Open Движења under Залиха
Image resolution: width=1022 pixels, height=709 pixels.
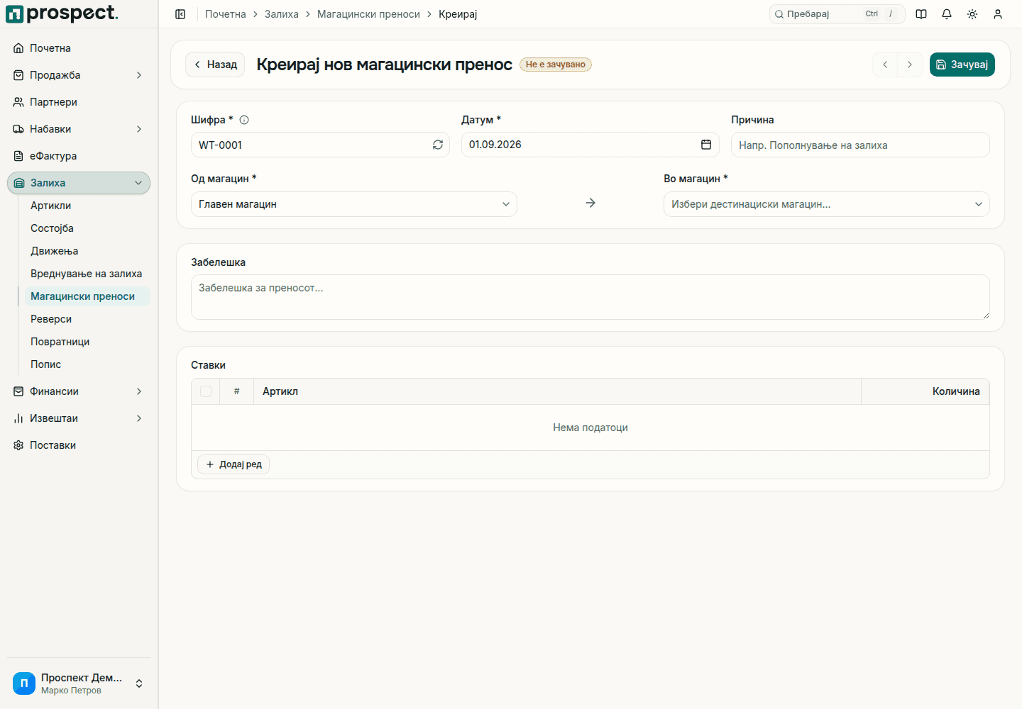click(87, 251)
